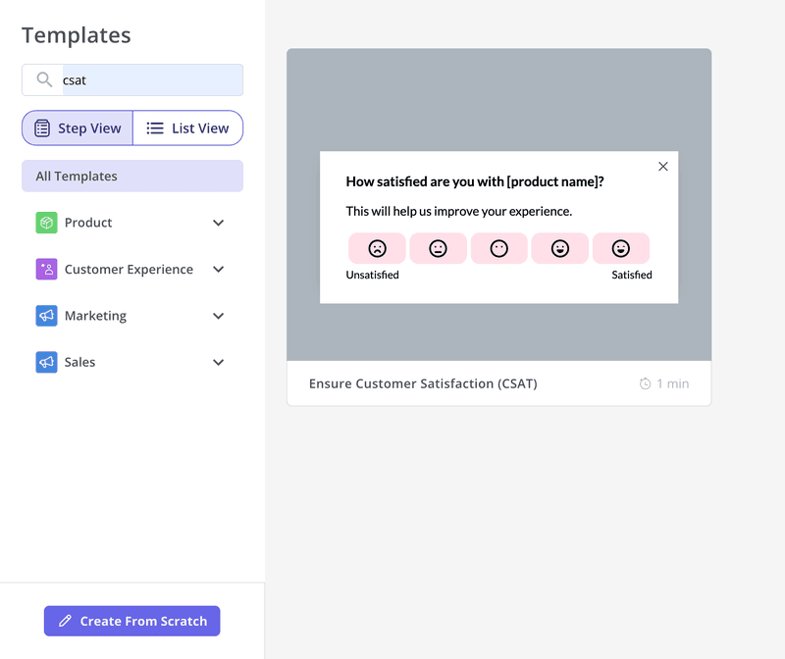Expand the Customer Experience category
Screen dimensions: 785x659
point(218,269)
